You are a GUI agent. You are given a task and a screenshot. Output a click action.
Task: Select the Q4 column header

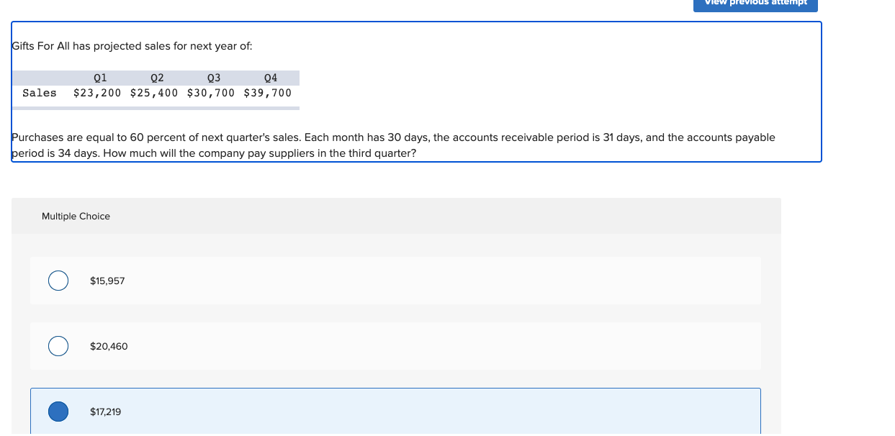[270, 78]
